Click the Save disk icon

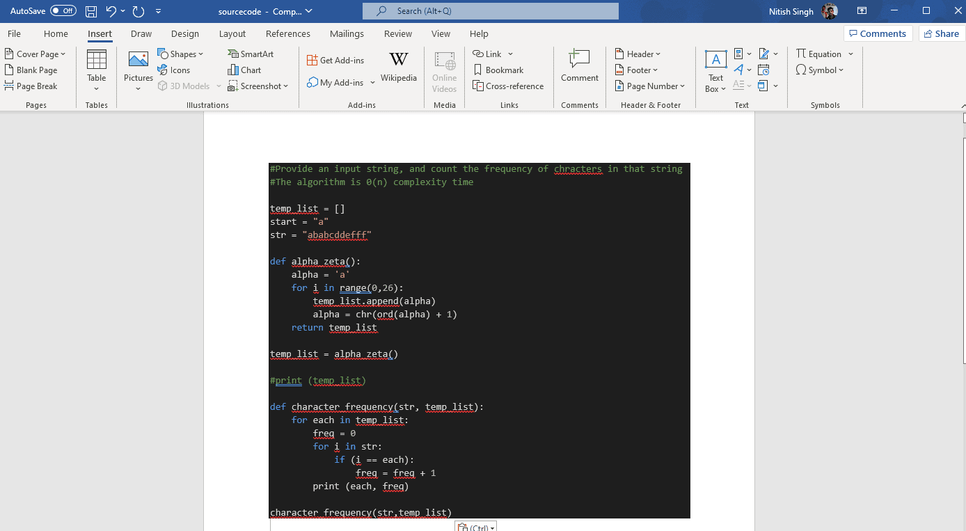click(91, 11)
